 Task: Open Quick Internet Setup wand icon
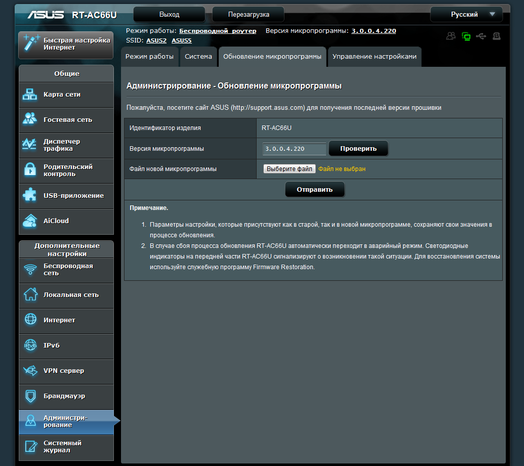pyautogui.click(x=31, y=44)
